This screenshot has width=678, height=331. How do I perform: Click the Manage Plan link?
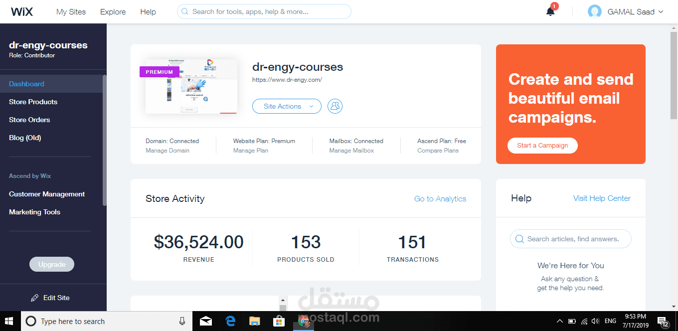251,151
